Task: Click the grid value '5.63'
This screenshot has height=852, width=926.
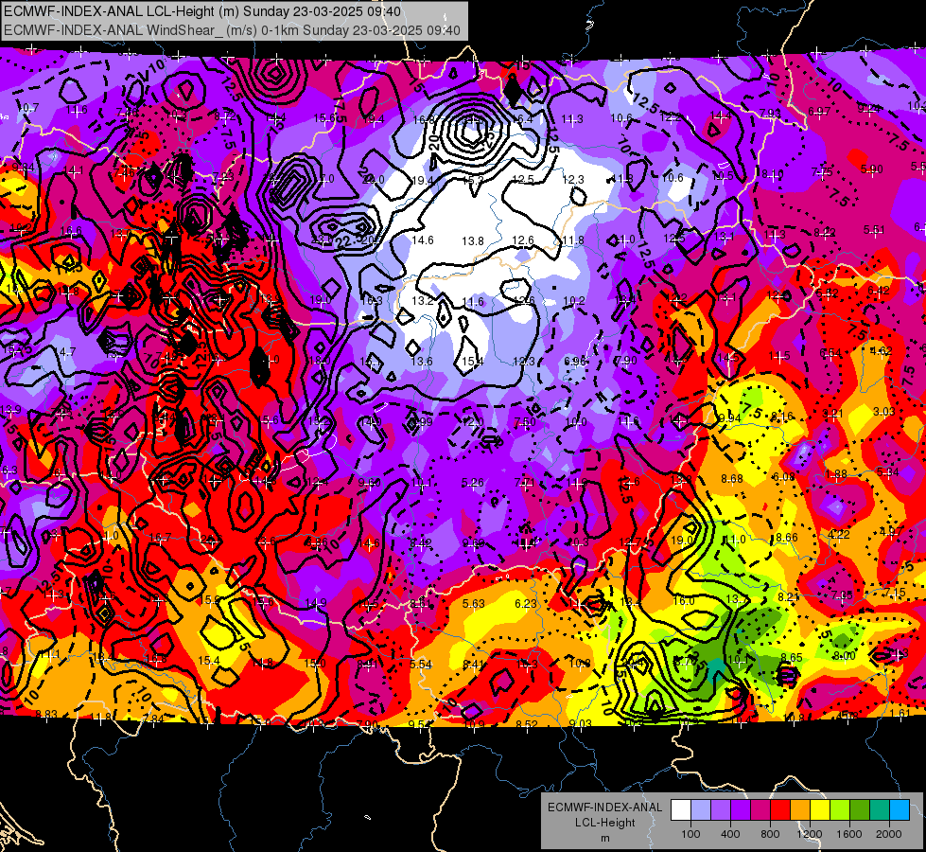Action: pos(474,604)
